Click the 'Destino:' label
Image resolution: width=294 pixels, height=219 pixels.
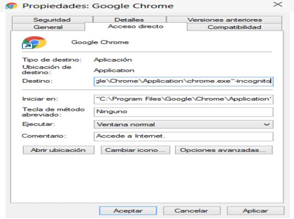click(x=38, y=81)
